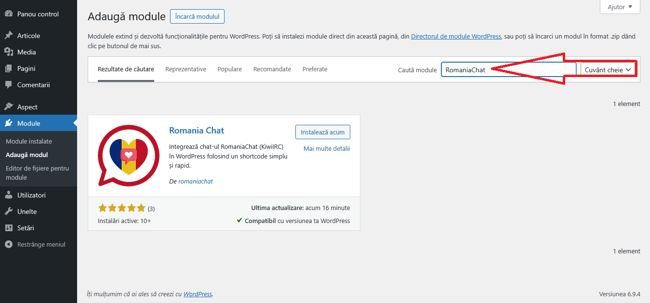This screenshot has width=650, height=303.
Task: Open the Comentarii menu item
Action: coord(39,85)
